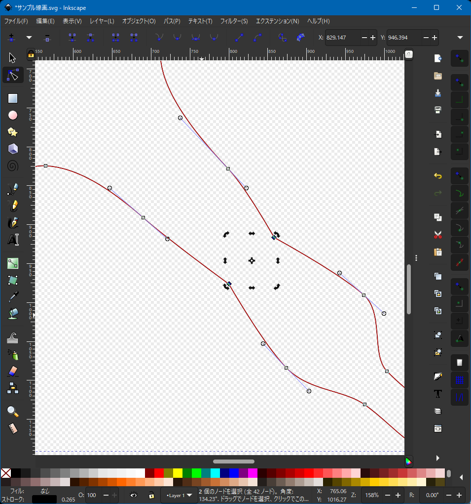Viewport: 471px width, 504px height.
Task: Select the Connector tool
Action: (13, 388)
